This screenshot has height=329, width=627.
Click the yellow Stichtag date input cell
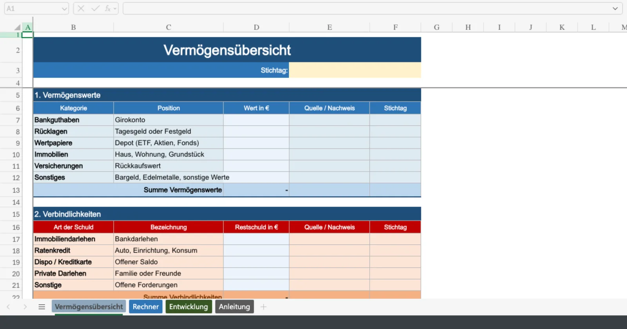point(355,70)
